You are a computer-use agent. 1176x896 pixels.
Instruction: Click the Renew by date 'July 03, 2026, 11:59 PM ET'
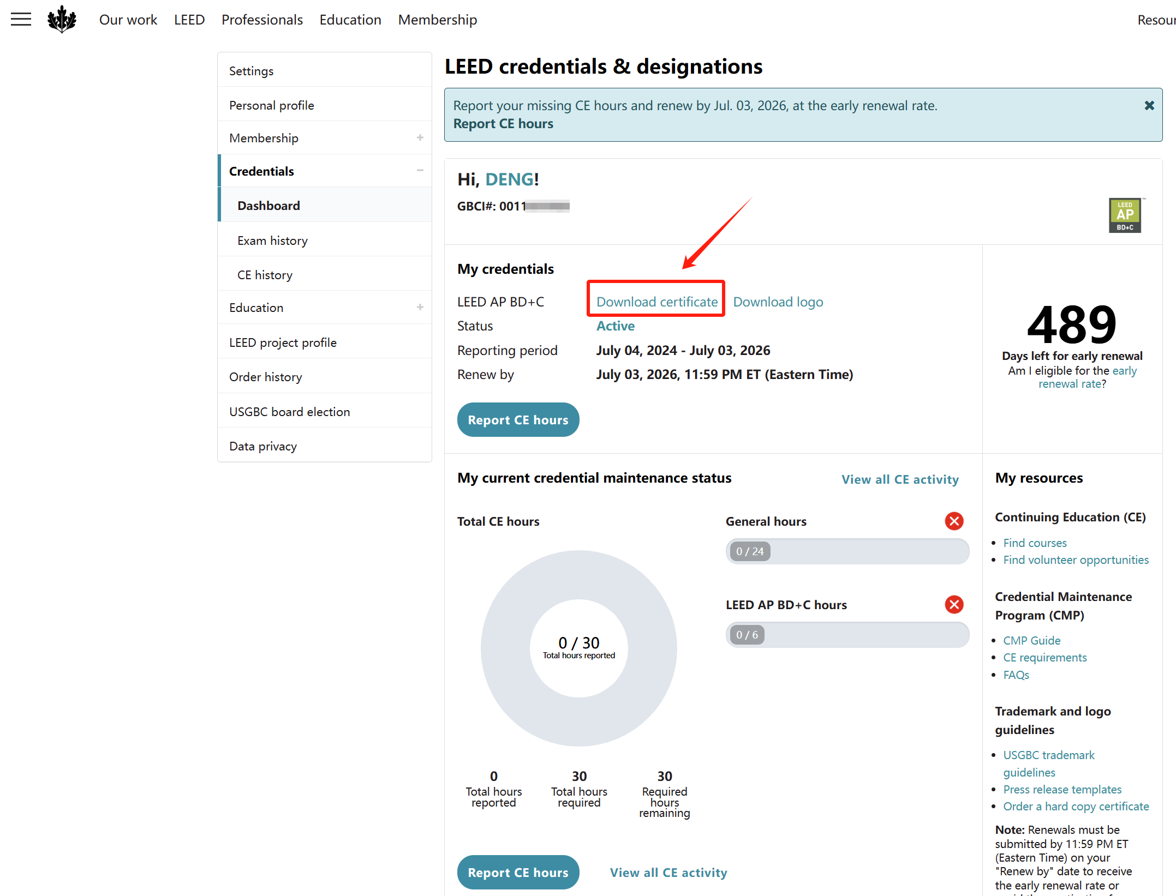pos(724,375)
